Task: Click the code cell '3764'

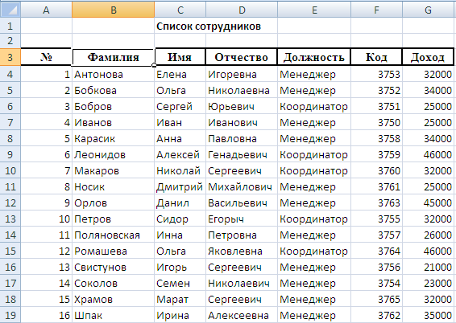Action: pyautogui.click(x=376, y=251)
